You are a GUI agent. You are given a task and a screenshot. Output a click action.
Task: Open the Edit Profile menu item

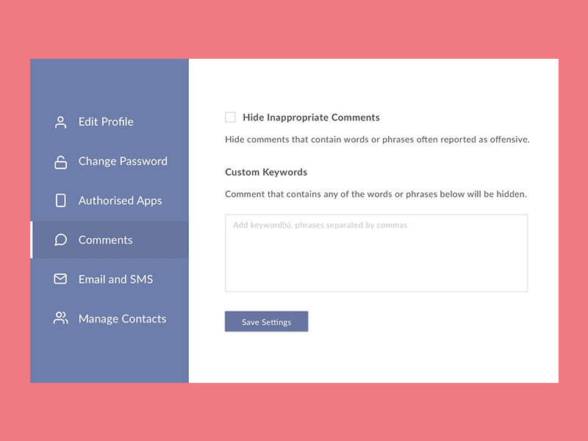point(106,122)
